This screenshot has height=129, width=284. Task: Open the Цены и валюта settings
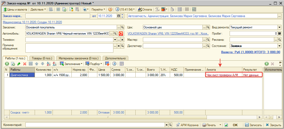(15, 10)
